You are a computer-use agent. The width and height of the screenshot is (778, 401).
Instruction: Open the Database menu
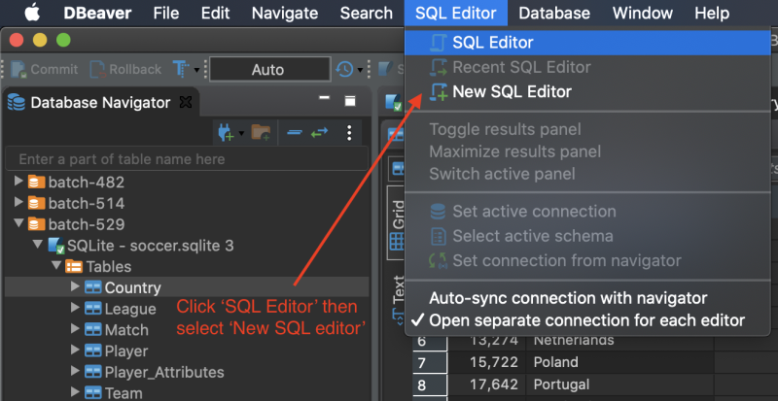pyautogui.click(x=554, y=14)
